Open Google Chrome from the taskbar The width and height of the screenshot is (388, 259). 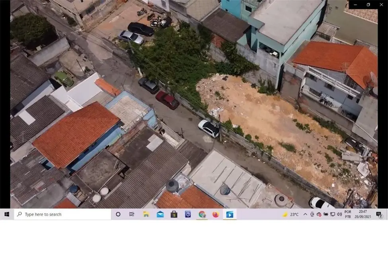[x=201, y=214]
